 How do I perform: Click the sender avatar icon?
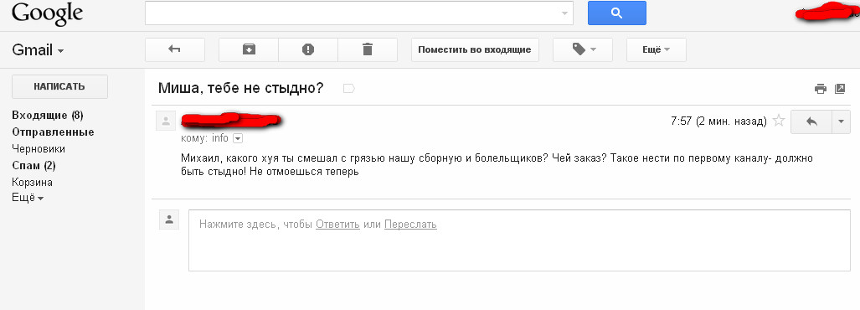click(166, 121)
